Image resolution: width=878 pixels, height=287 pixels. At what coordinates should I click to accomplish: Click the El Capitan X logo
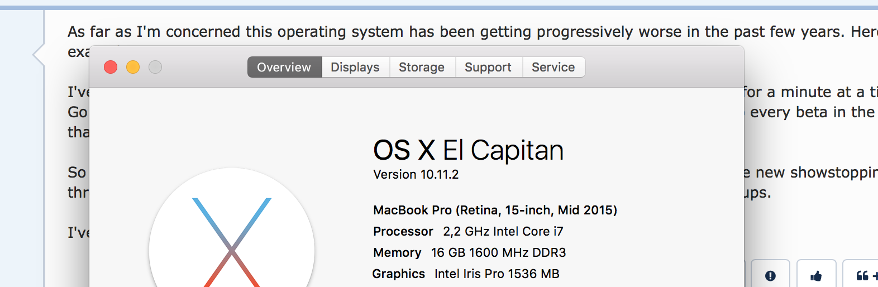click(x=232, y=246)
